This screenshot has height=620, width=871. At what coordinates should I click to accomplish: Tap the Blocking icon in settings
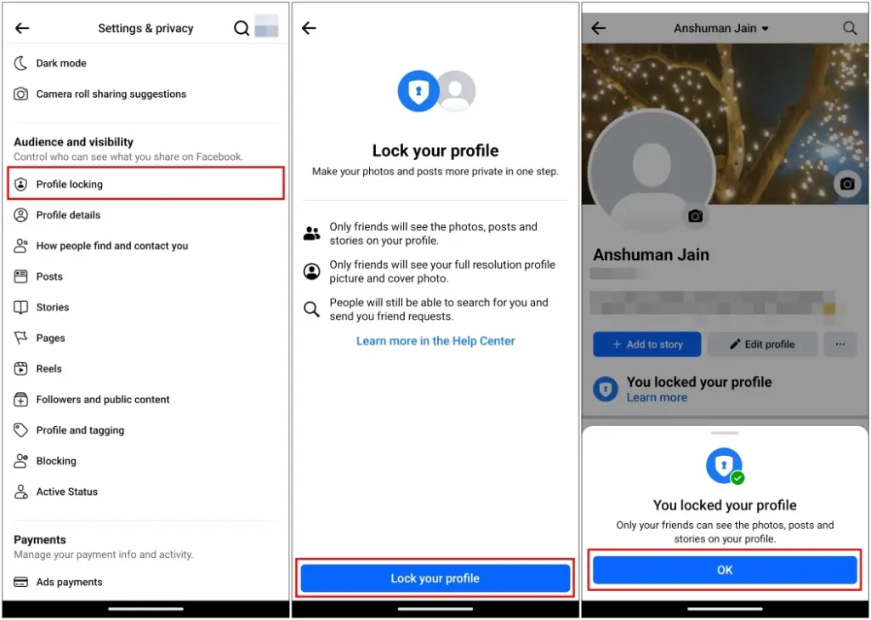[20, 461]
